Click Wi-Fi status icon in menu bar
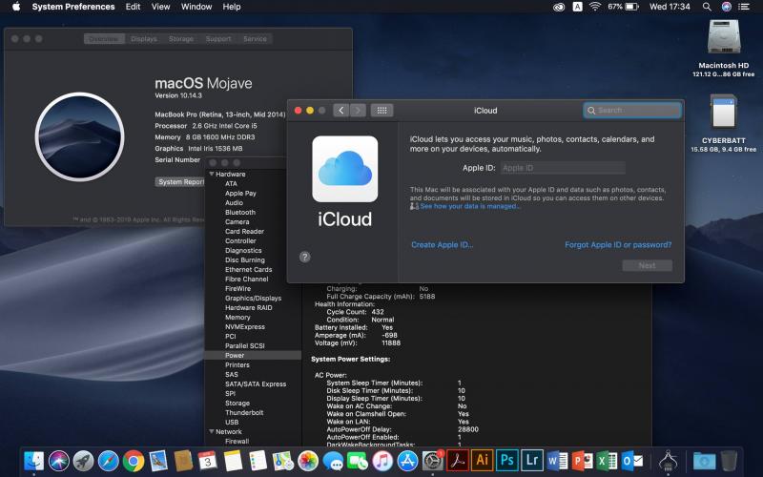Image resolution: width=763 pixels, height=477 pixels. tap(594, 7)
